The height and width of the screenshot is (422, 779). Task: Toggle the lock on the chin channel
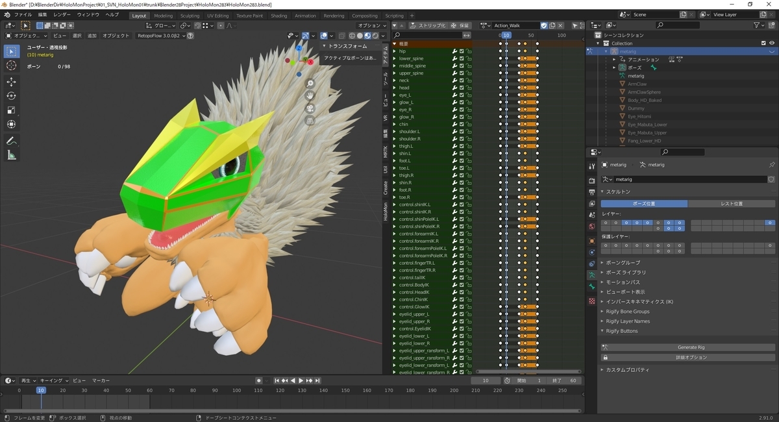(x=468, y=124)
